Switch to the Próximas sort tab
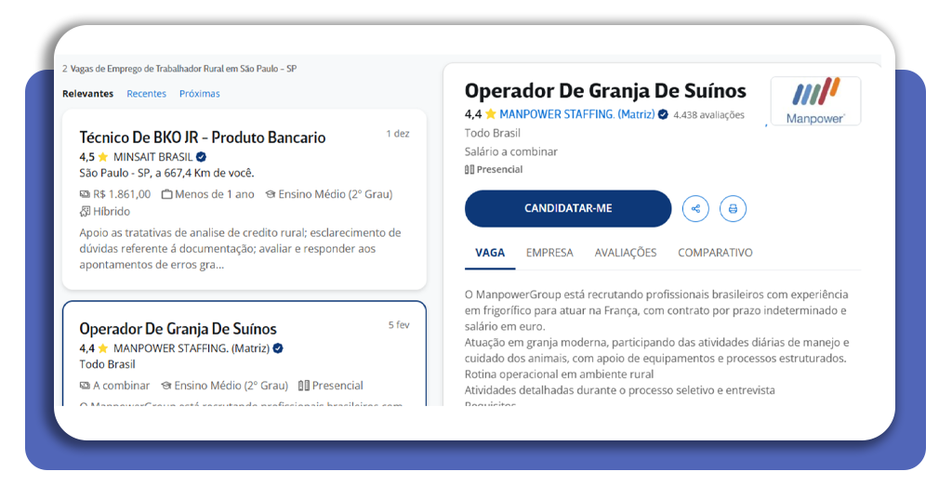The image size is (952, 498). pyautogui.click(x=200, y=94)
